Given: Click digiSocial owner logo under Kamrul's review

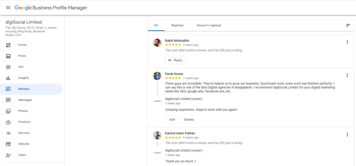Looking at the screenshot, I should click(157, 153).
